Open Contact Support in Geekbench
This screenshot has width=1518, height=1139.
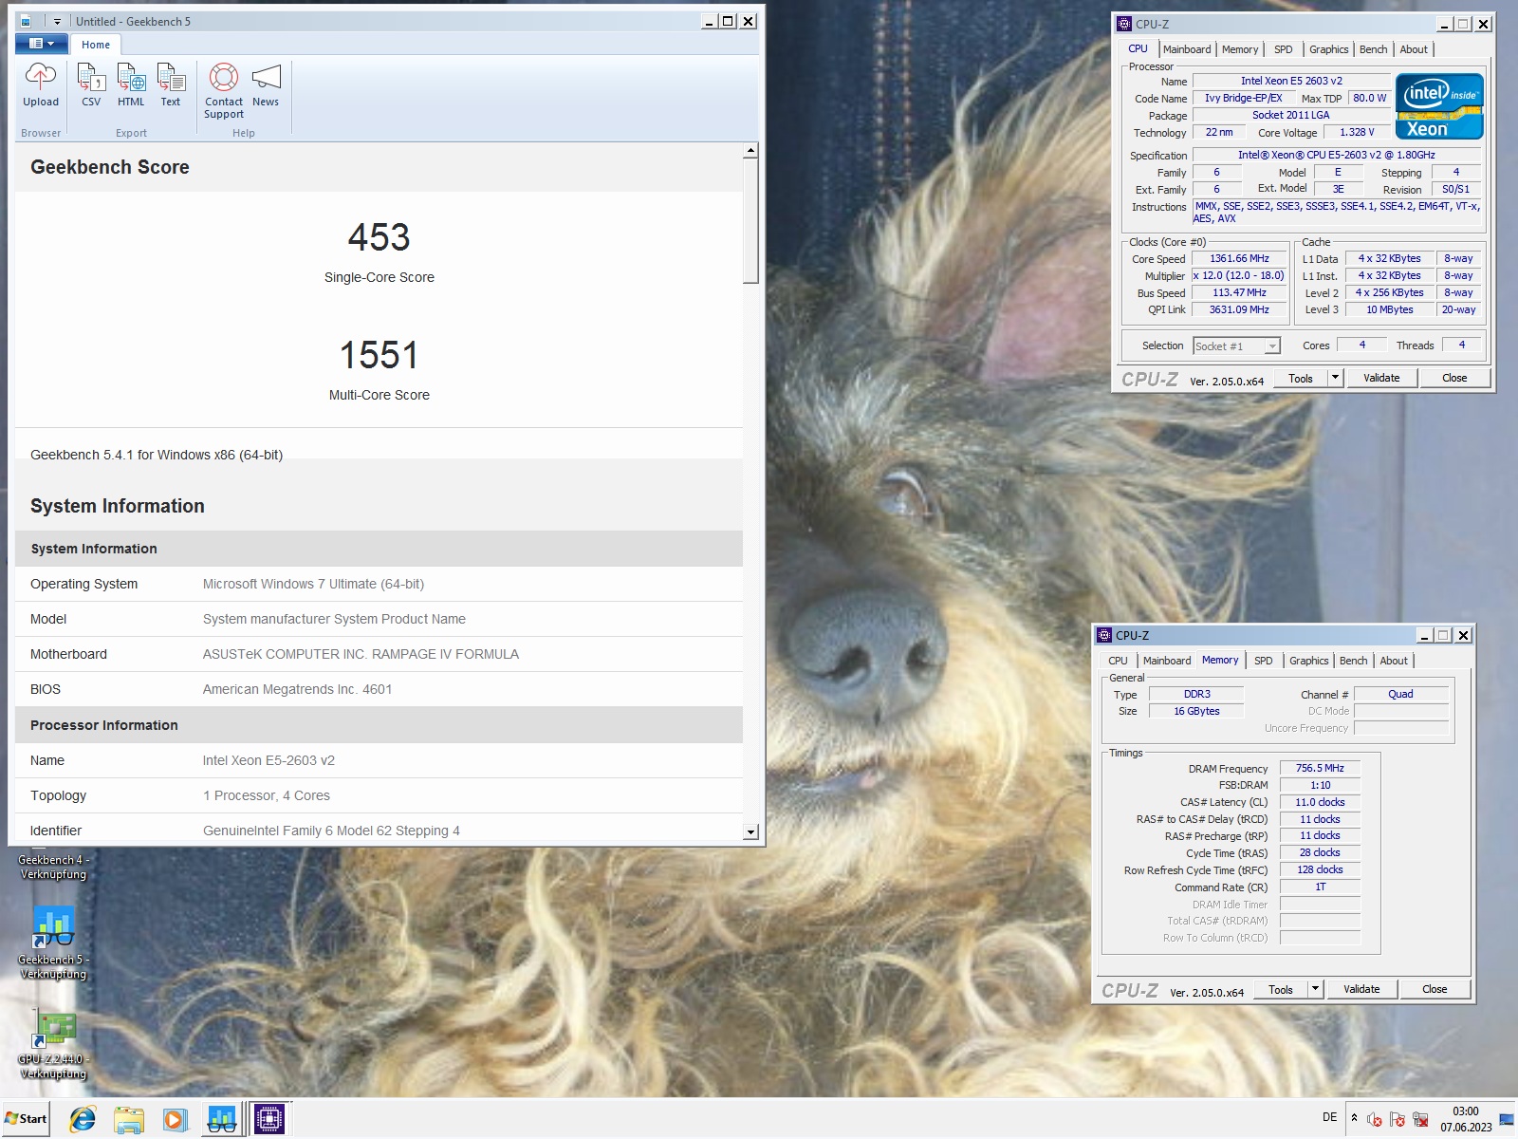tap(224, 91)
